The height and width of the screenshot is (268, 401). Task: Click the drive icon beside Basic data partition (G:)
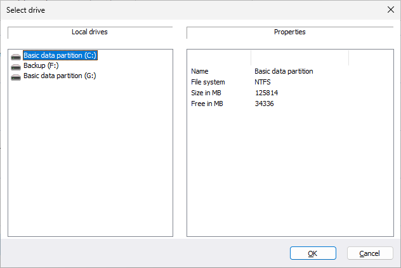[16, 77]
